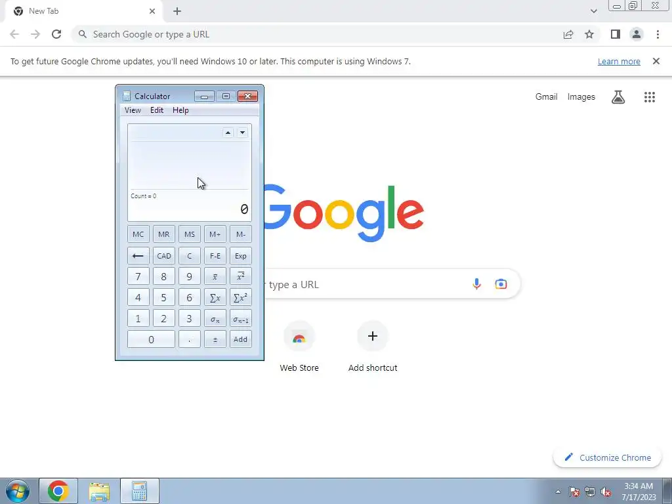Click the Exp button
This screenshot has width=672, height=504.
(241, 255)
